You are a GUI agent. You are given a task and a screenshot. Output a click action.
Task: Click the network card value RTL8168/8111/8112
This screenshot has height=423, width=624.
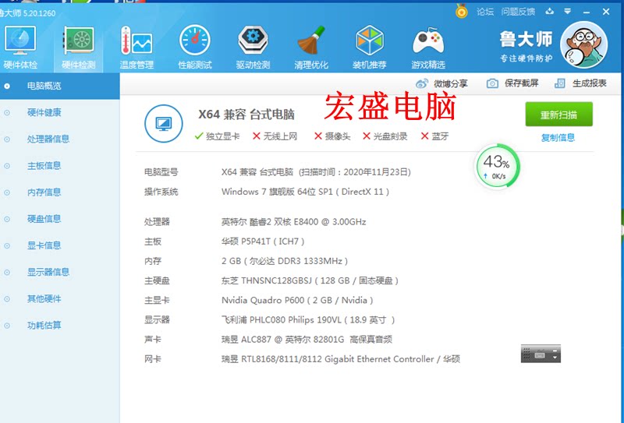[341, 359]
